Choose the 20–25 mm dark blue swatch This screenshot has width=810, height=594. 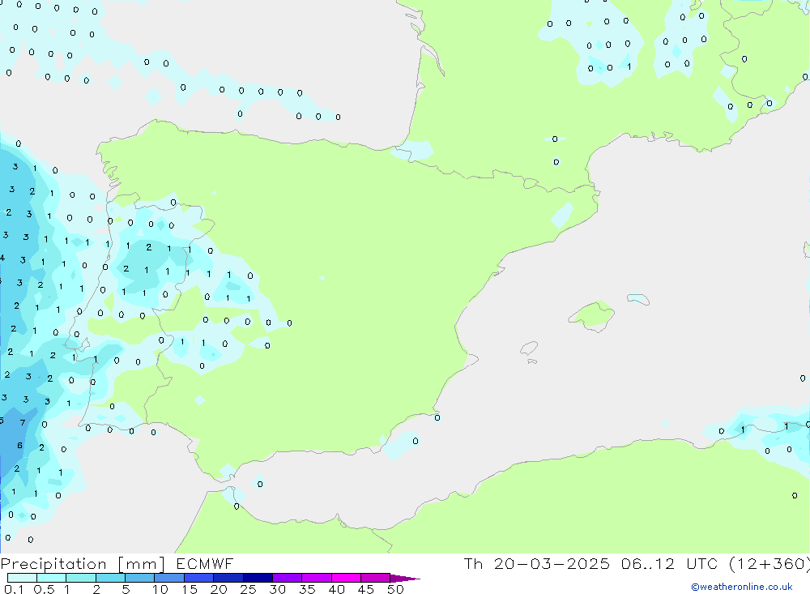coord(228,578)
